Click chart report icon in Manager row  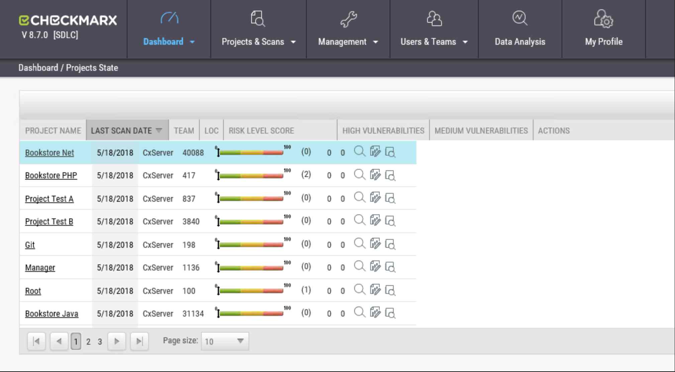pos(375,267)
